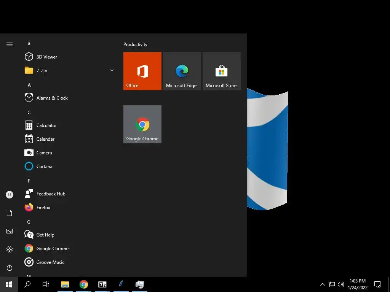Open Settings gear in Start sidebar
Screen dimensions: 390x292
click(10, 249)
